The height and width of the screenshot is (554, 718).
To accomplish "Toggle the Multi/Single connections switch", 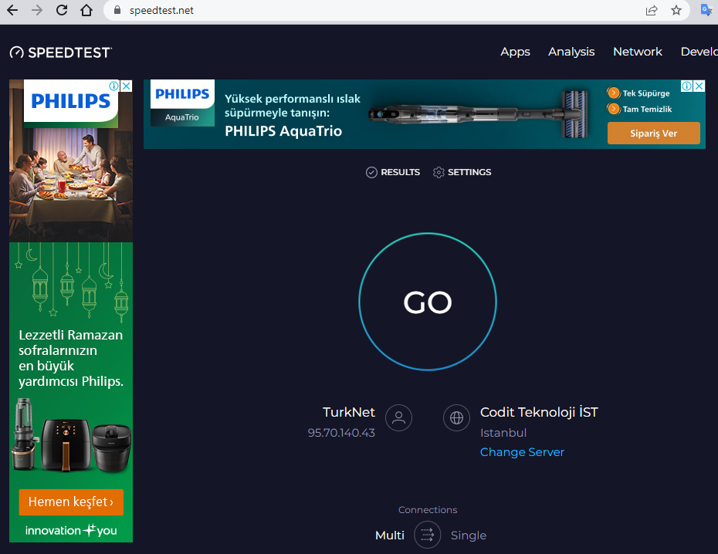I will (x=427, y=535).
